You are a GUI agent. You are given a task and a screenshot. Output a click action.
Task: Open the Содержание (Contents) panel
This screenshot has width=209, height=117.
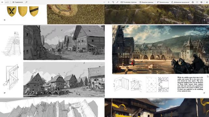click(18, 2)
